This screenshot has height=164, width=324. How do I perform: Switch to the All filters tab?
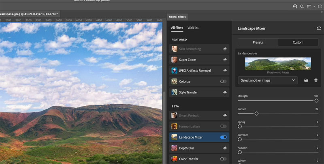click(x=177, y=27)
